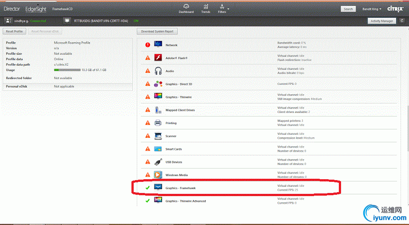Click the warning icon for Smart Cards
This screenshot has height=225, width=409.
[147, 149]
